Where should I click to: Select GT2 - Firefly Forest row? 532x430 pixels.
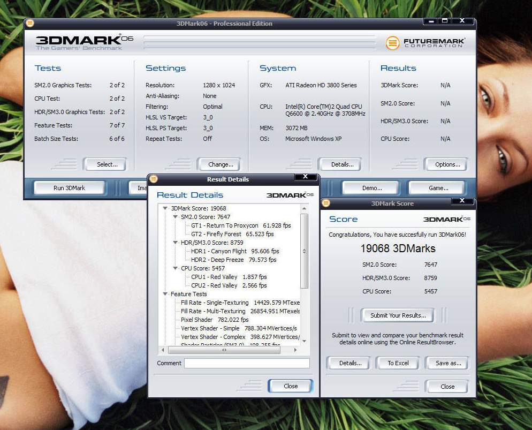232,234
